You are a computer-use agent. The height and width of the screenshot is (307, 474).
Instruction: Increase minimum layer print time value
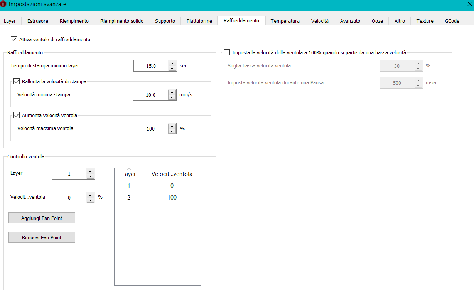[x=172, y=64]
